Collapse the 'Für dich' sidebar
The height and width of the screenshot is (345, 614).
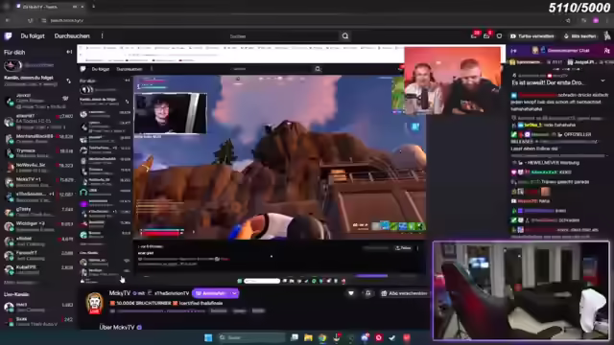pos(69,52)
